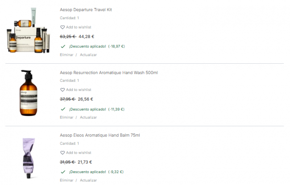
Task: Click discount checkmark for Departure Travel Kit
Action: click(x=62, y=46)
